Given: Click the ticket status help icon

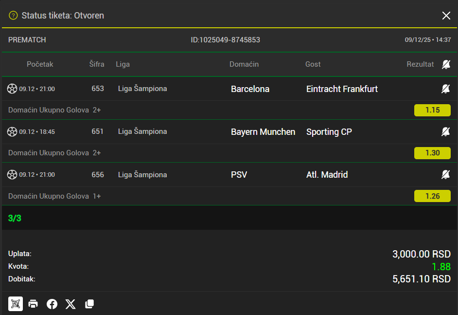Looking at the screenshot, I should pos(13,16).
